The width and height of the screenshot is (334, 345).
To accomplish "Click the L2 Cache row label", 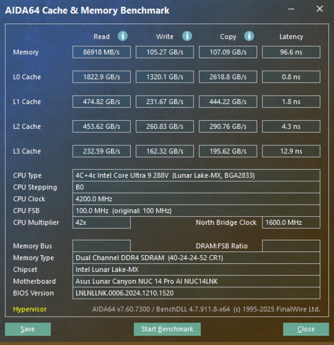I will [27, 126].
